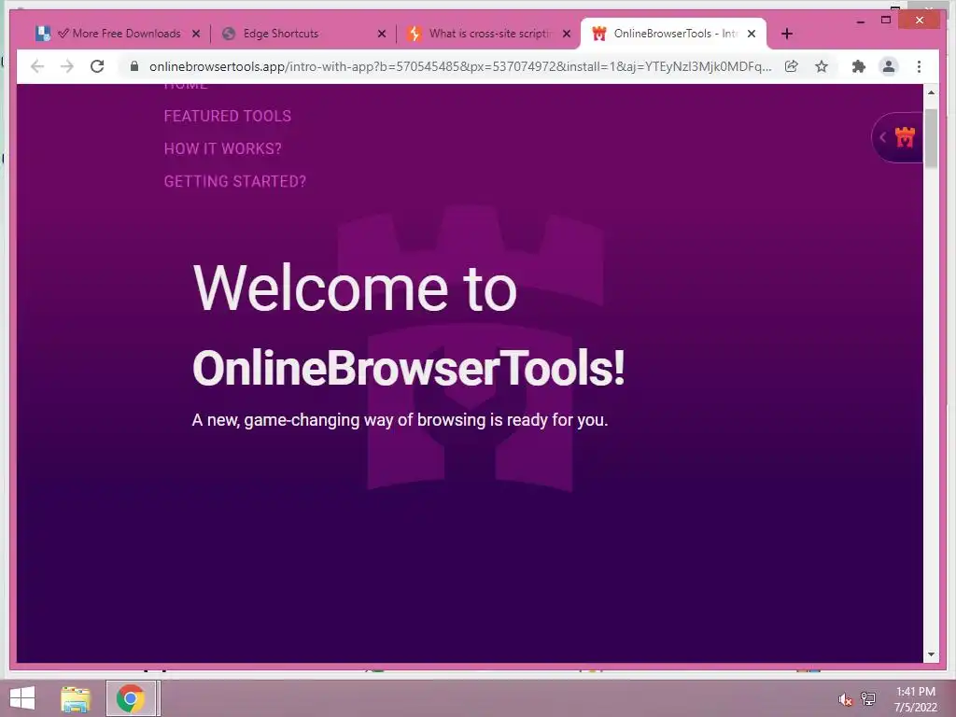Open the Windows Start menu
Viewport: 956px width, 717px height.
[22, 697]
